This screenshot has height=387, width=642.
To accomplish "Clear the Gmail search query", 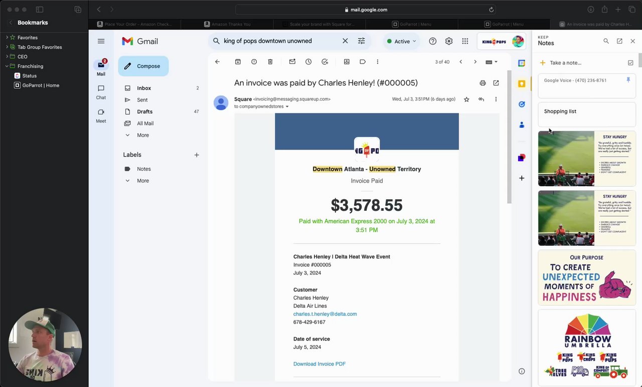I will [x=345, y=41].
